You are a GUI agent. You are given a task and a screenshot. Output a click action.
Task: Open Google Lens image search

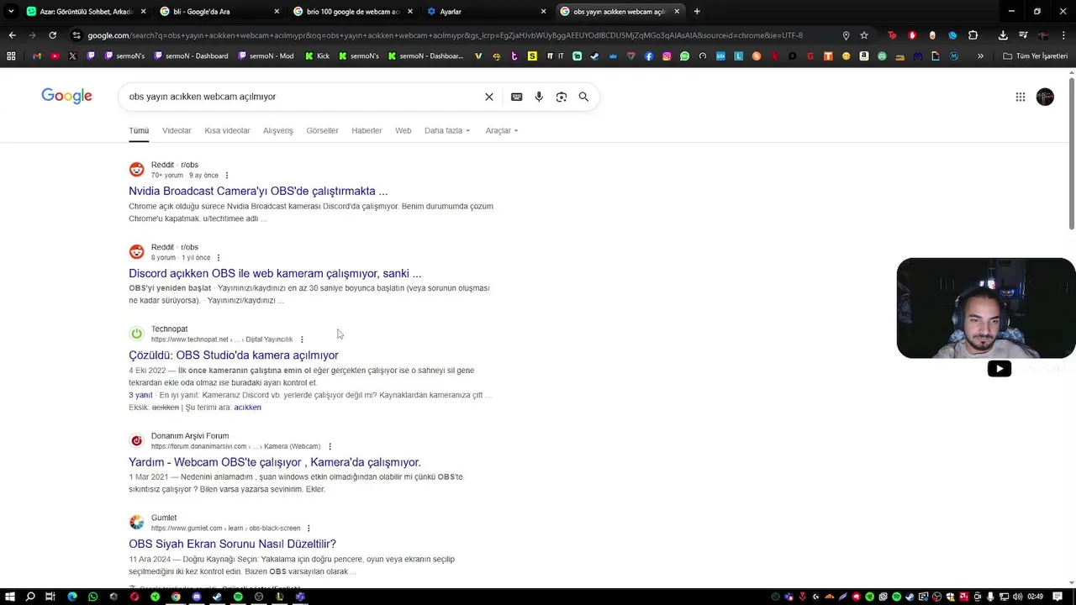click(562, 97)
